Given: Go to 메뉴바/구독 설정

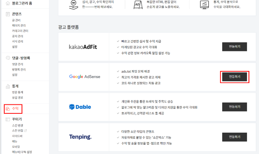Looking at the screenshot, I should pyautogui.click(x=22, y=152).
